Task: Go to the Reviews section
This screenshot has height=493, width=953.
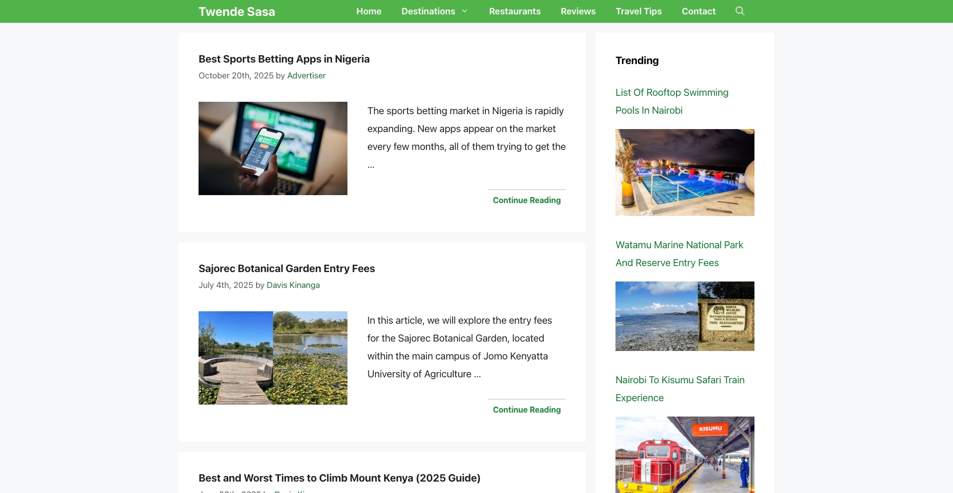Action: 578,11
